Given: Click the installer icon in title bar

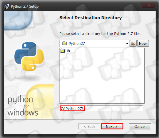Looking at the screenshot, I should (7, 6).
